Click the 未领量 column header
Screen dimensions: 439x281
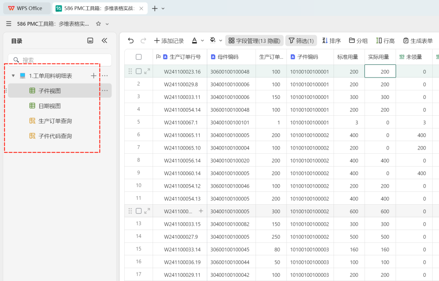pyautogui.click(x=414, y=57)
